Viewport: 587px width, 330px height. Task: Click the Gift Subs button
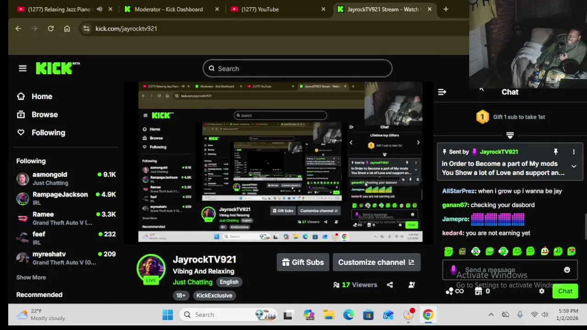tap(303, 262)
